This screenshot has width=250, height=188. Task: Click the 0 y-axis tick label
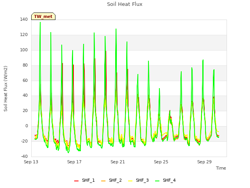click(x=27, y=126)
